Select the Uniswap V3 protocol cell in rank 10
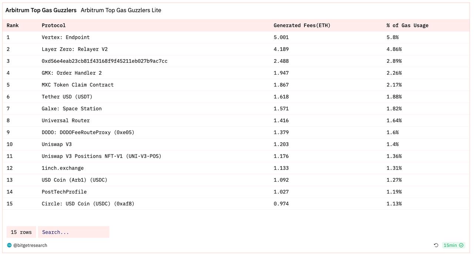The image size is (474, 256). (x=57, y=144)
